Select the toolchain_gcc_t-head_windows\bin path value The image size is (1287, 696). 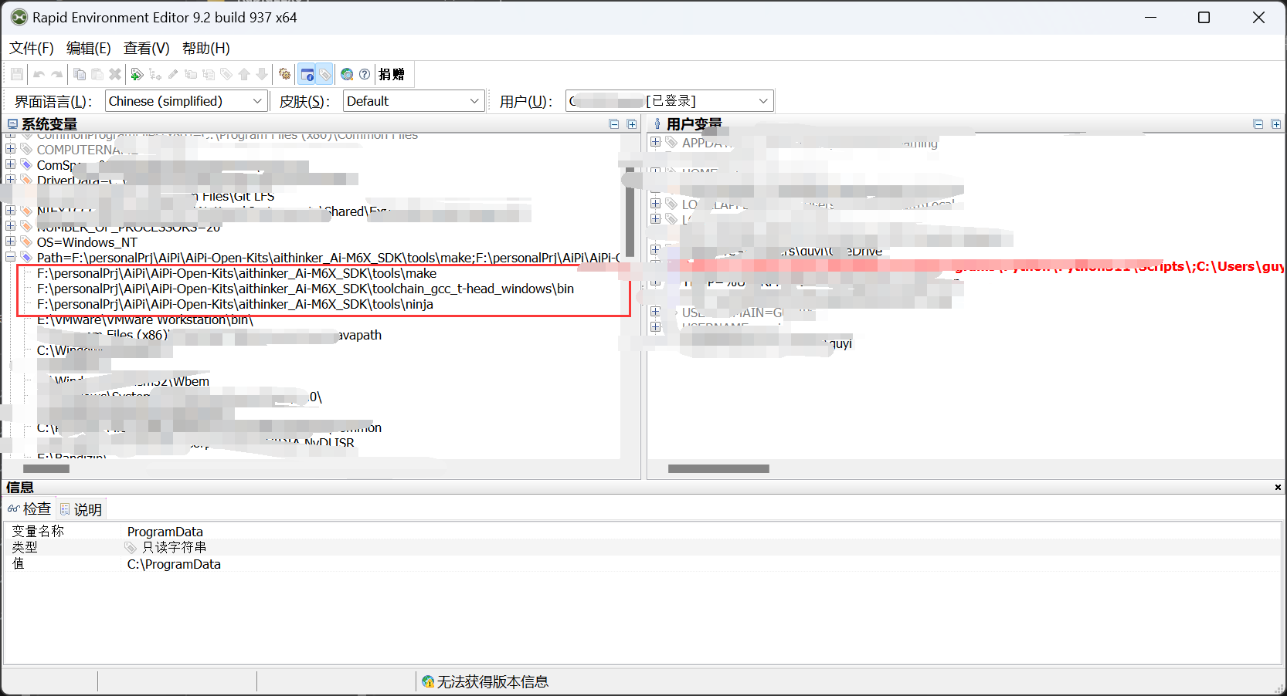[305, 289]
